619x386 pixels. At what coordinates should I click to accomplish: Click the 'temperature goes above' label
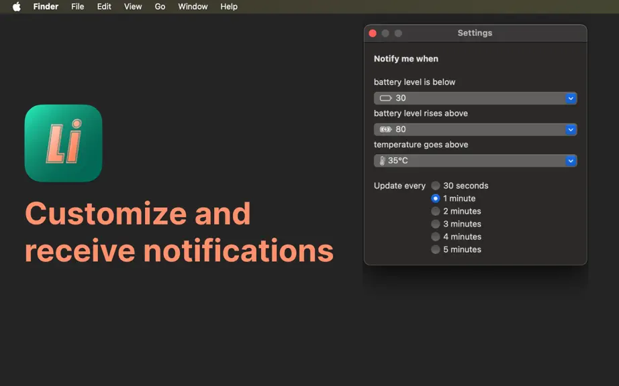click(421, 145)
